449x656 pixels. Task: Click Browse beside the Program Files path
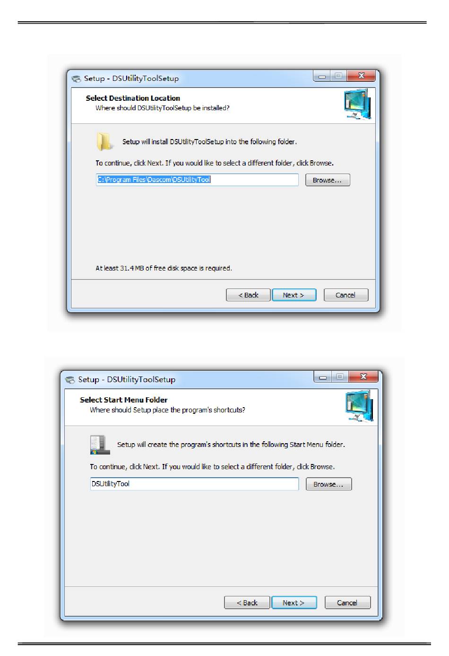[x=328, y=180]
